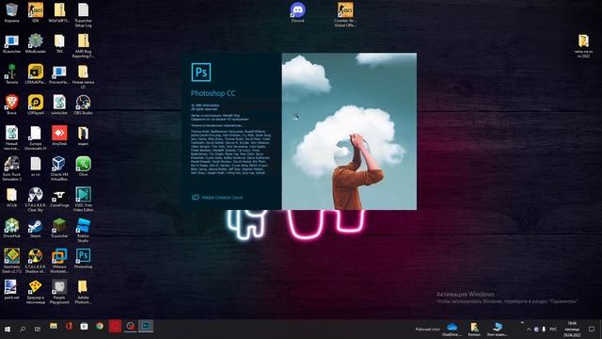
Task: Open the LDPlayer desktop shortcut
Action: click(36, 105)
